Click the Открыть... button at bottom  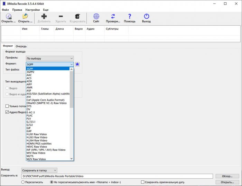[x=227, y=182]
